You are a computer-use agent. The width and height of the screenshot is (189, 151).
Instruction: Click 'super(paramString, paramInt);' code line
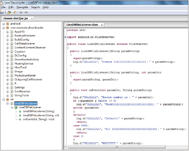pyautogui.click(x=96, y=80)
